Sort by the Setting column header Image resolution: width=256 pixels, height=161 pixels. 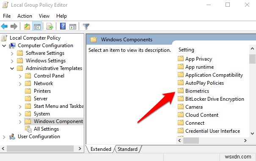pyautogui.click(x=186, y=50)
